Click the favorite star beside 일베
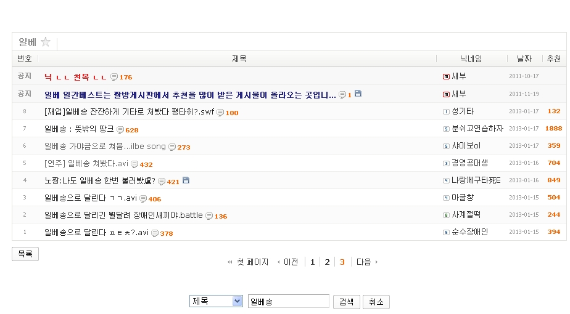The image size is (570, 314). [x=45, y=42]
